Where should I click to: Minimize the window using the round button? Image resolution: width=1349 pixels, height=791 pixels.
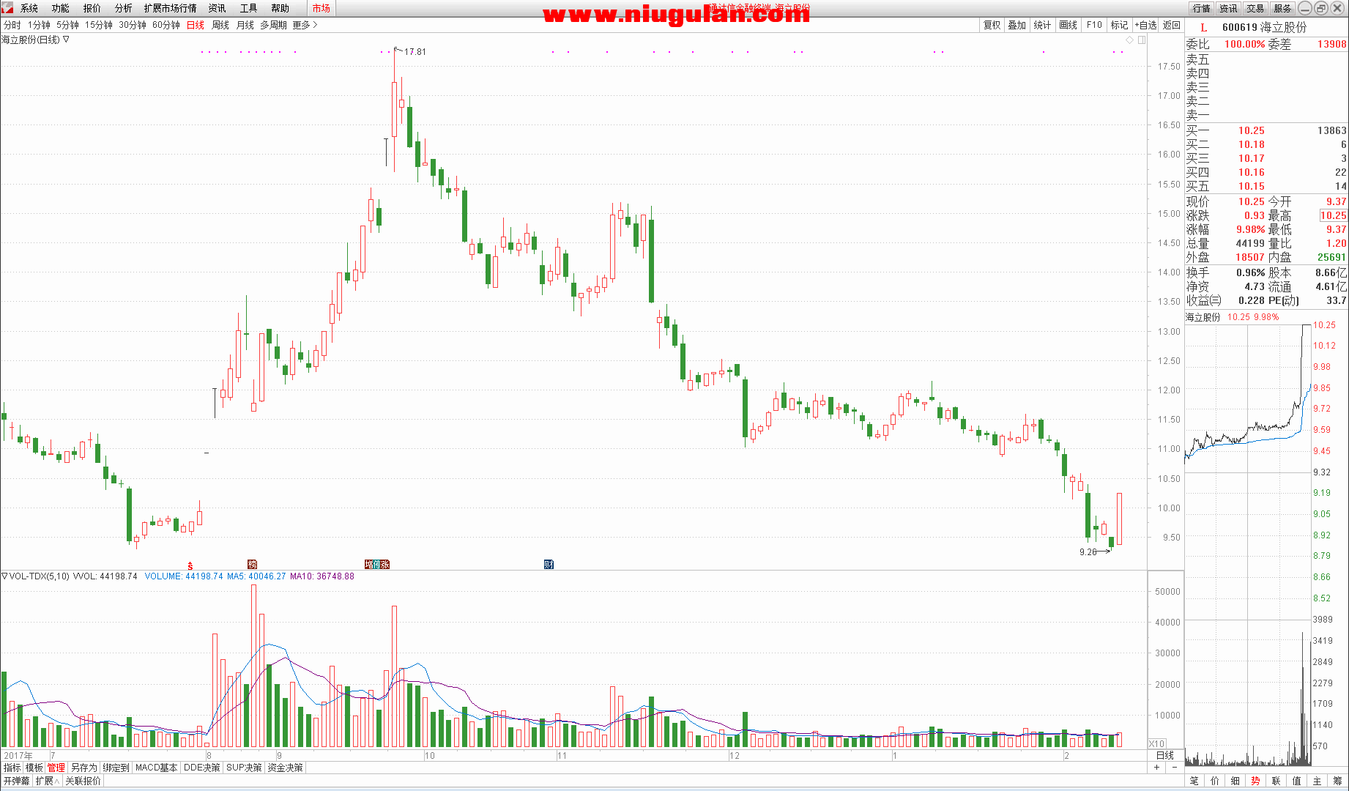1305,8
